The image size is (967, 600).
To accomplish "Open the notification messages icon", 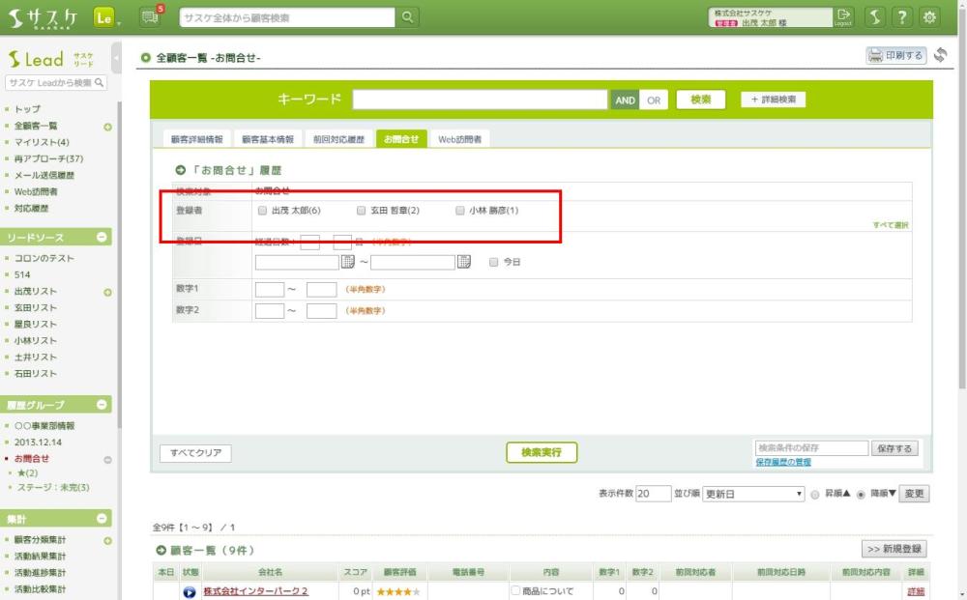I will pyautogui.click(x=149, y=16).
